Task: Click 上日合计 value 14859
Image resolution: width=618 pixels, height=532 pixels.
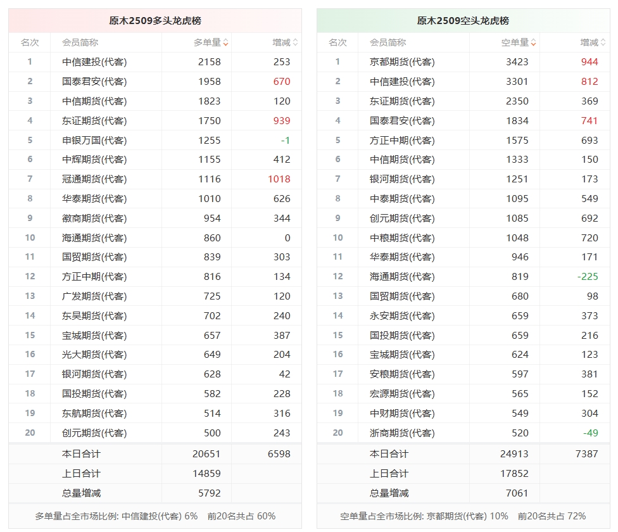Action: (x=206, y=474)
